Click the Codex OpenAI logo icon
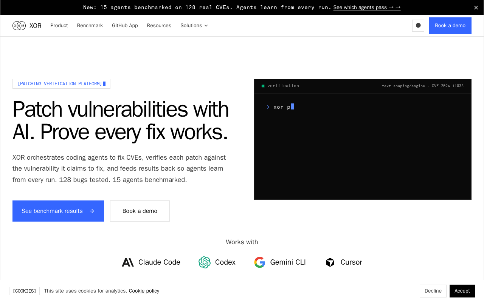The width and height of the screenshot is (484, 302). click(x=205, y=262)
